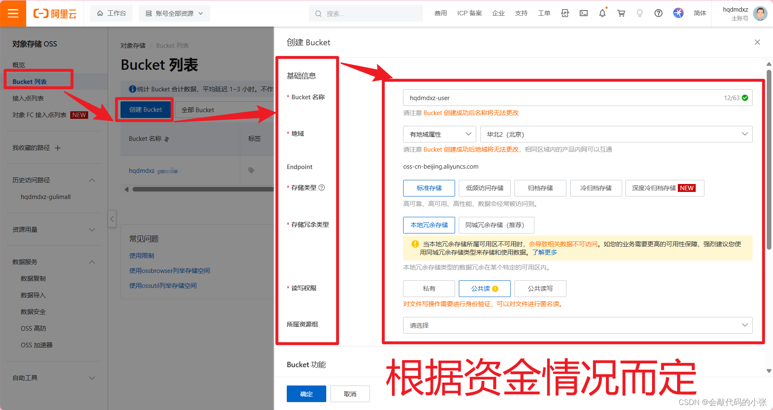Set permission to public read-write
The width and height of the screenshot is (773, 410).
pyautogui.click(x=540, y=289)
